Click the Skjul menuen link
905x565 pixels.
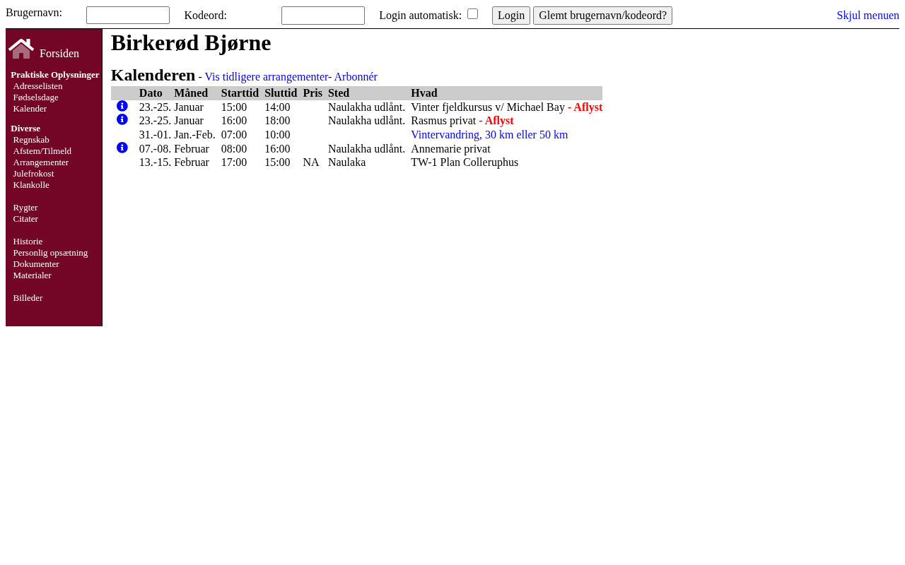[x=868, y=16]
